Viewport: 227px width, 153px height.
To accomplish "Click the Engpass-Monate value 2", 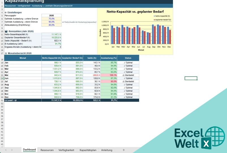I will (52, 47).
